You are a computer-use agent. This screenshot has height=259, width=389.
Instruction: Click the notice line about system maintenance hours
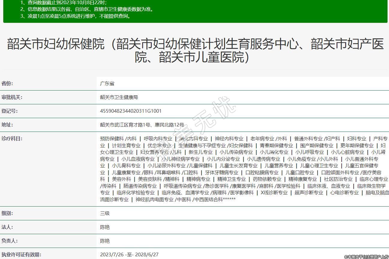[76, 16]
